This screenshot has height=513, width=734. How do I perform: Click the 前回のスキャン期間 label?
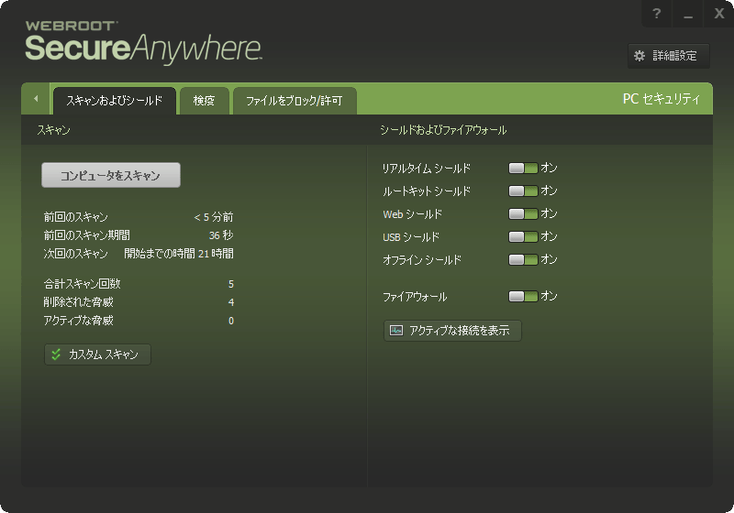(x=86, y=235)
